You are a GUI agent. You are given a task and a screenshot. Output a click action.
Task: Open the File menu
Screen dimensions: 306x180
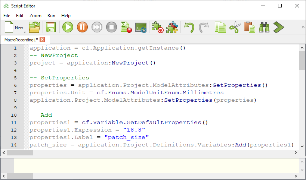pyautogui.click(x=7, y=16)
